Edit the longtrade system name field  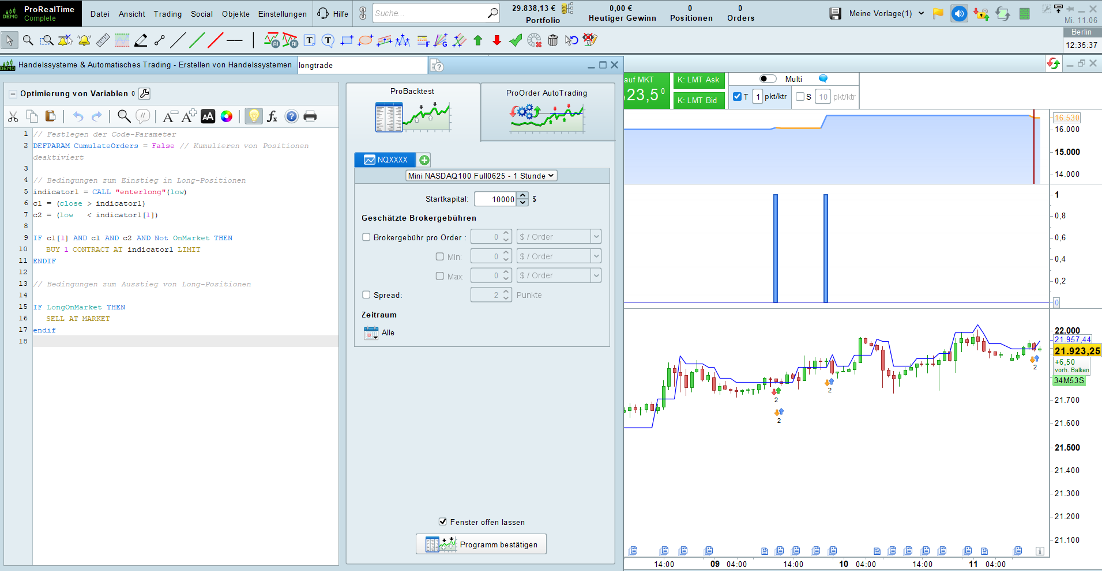click(363, 65)
